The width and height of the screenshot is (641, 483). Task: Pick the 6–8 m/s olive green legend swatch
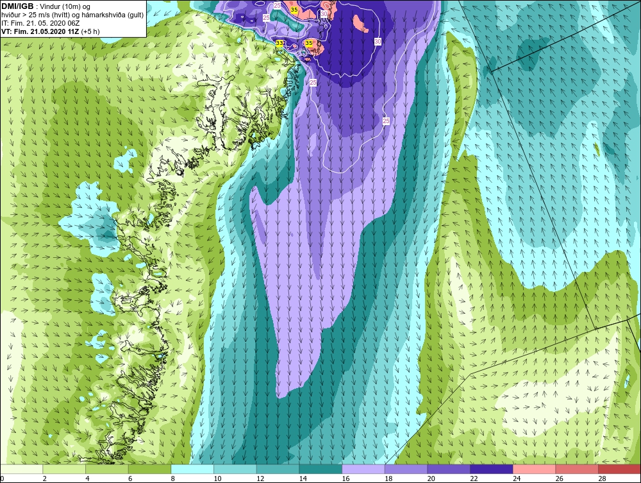149,469
